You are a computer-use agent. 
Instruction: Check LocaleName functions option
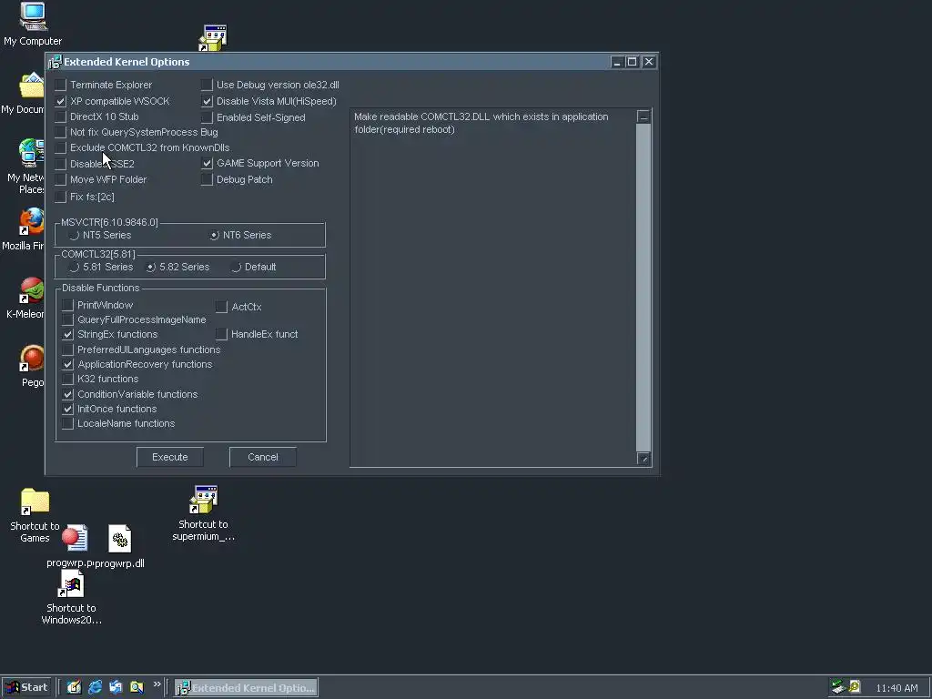point(67,424)
